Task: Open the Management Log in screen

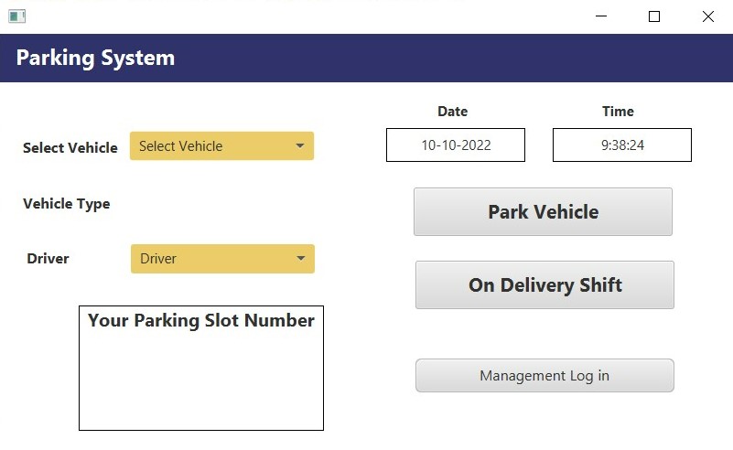Action: [544, 376]
